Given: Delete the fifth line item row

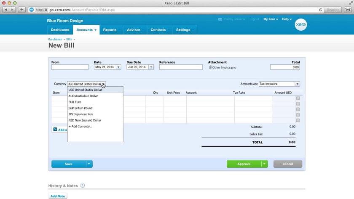Looking at the screenshot, I should 298,120.
